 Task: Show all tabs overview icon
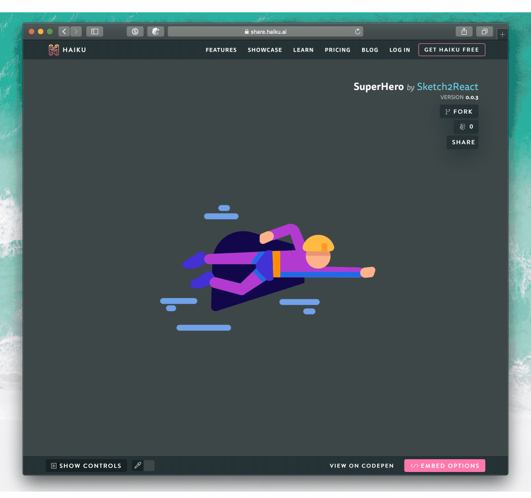(484, 31)
